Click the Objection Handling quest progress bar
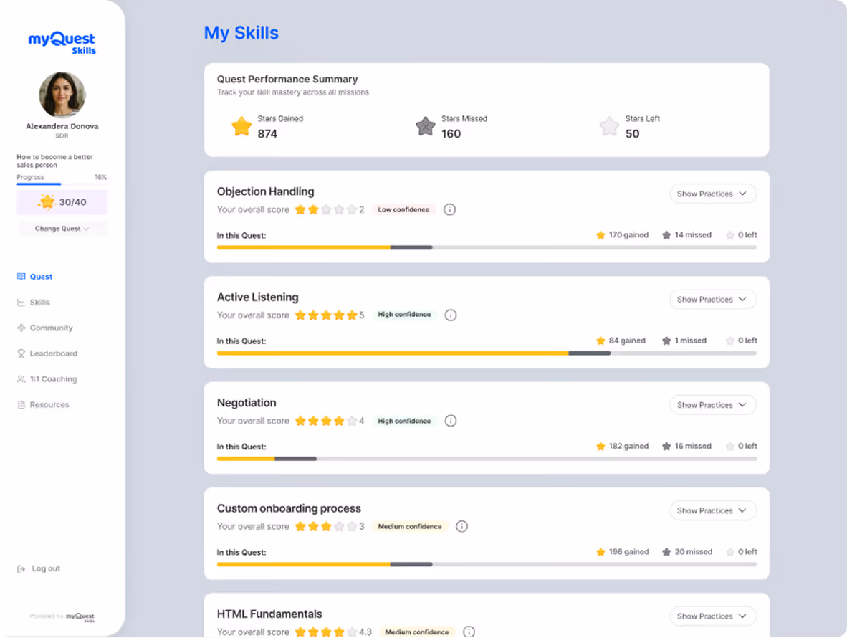This screenshot has height=638, width=847. (x=487, y=247)
